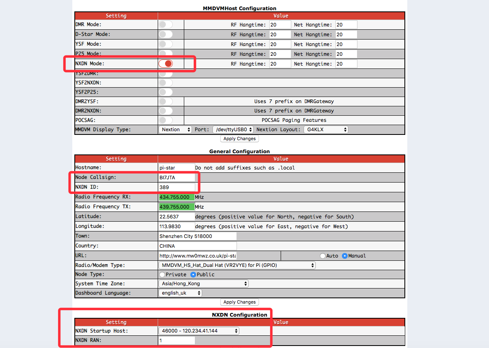This screenshot has width=489, height=348.
Task: Click "Uses 7 prefix" text in DMR2YSF row
Action: (294, 101)
